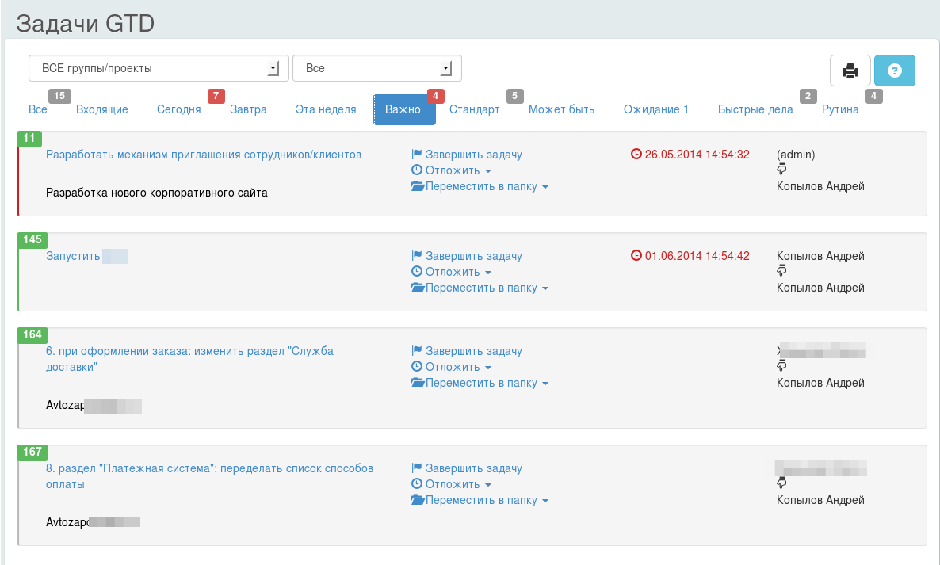Click the hand icon in task 11
This screenshot has height=565, width=940.
(781, 170)
